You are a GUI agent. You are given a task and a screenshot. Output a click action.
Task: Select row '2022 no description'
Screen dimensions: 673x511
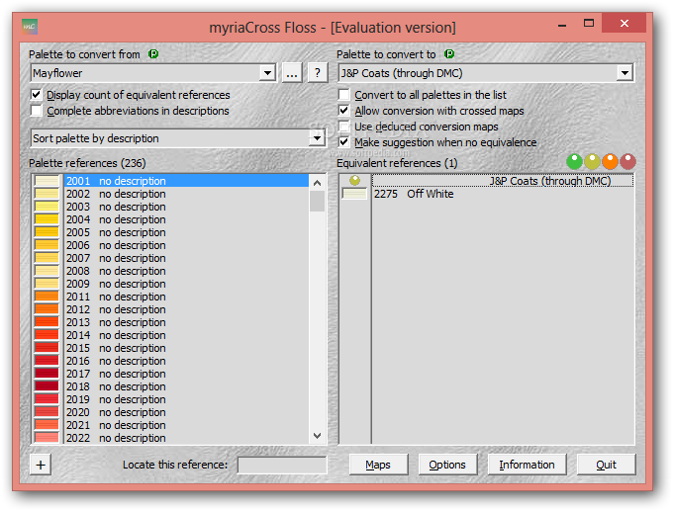(x=186, y=438)
